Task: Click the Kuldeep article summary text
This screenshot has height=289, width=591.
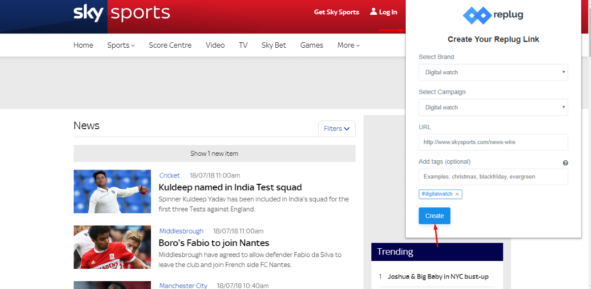Action: click(x=254, y=204)
